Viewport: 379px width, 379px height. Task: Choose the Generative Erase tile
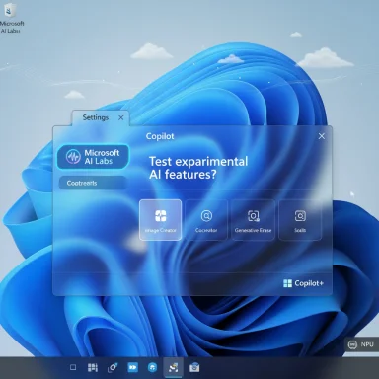253,220
